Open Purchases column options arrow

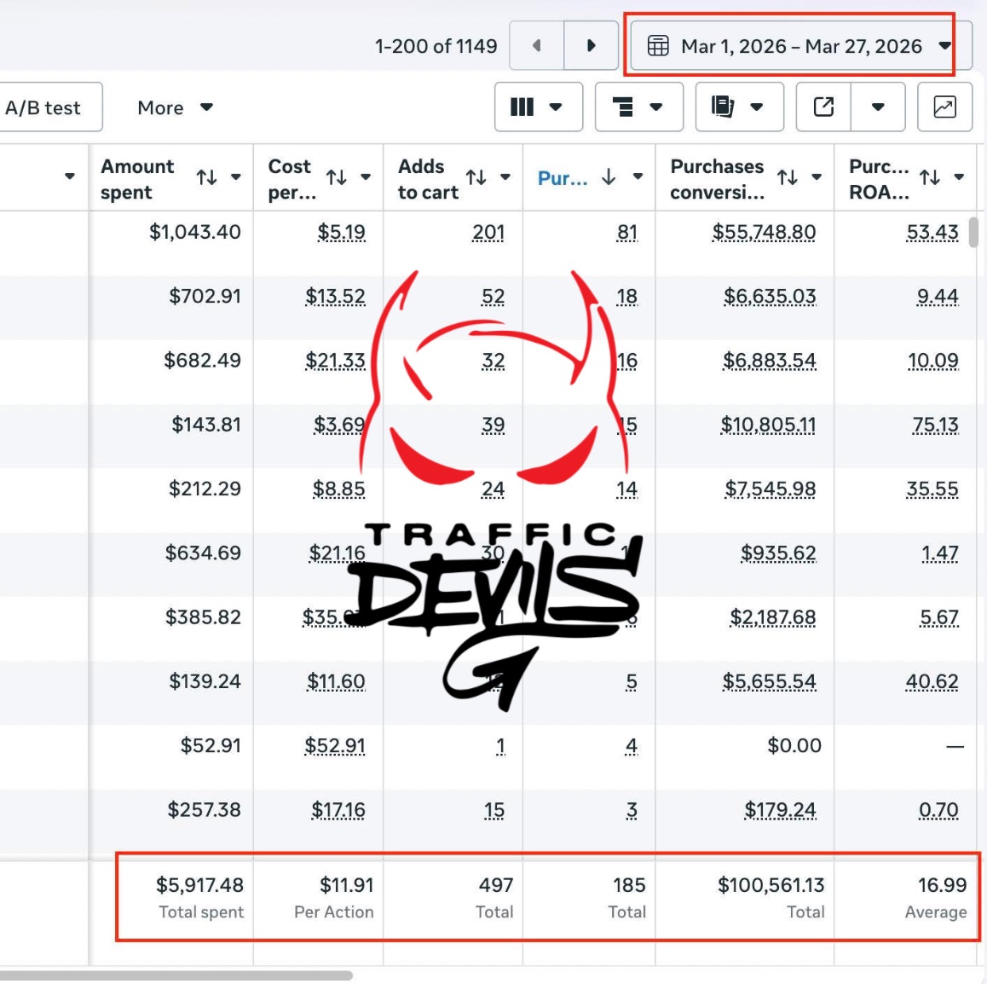[638, 177]
